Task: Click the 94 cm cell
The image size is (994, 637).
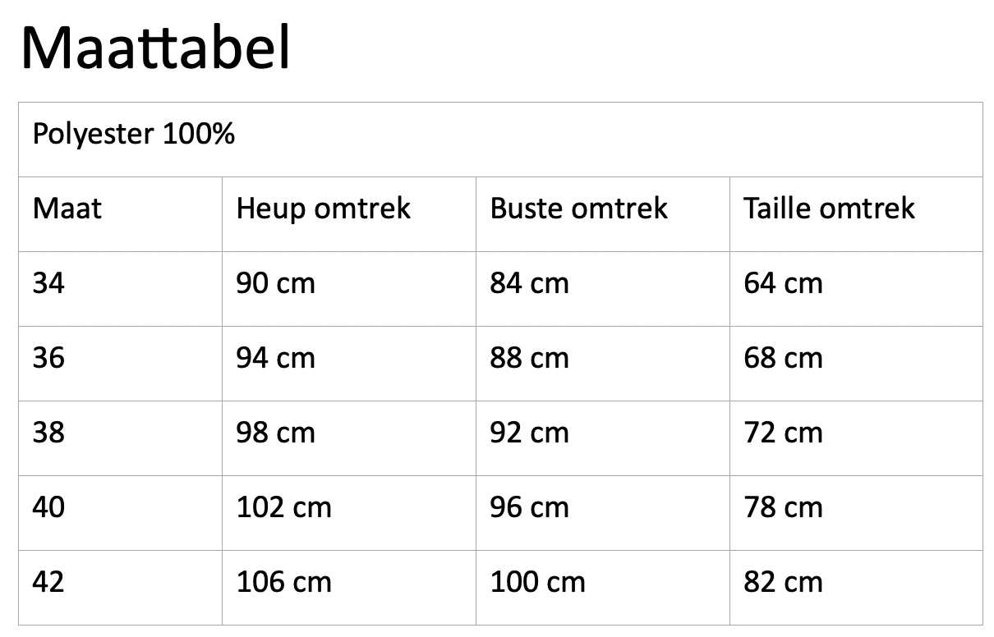Action: 348,364
